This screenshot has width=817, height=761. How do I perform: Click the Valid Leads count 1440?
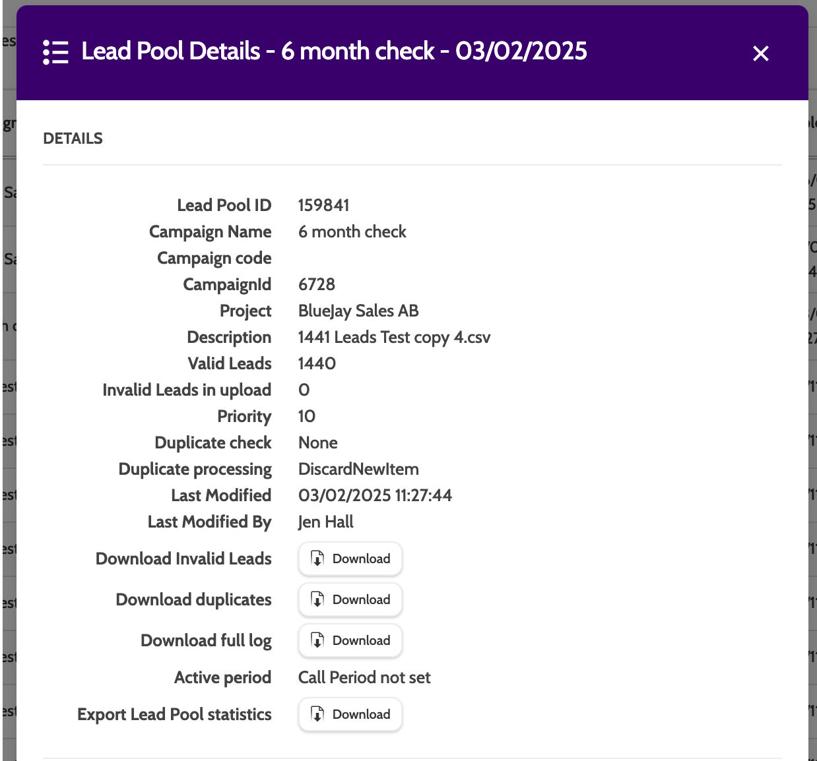317,363
